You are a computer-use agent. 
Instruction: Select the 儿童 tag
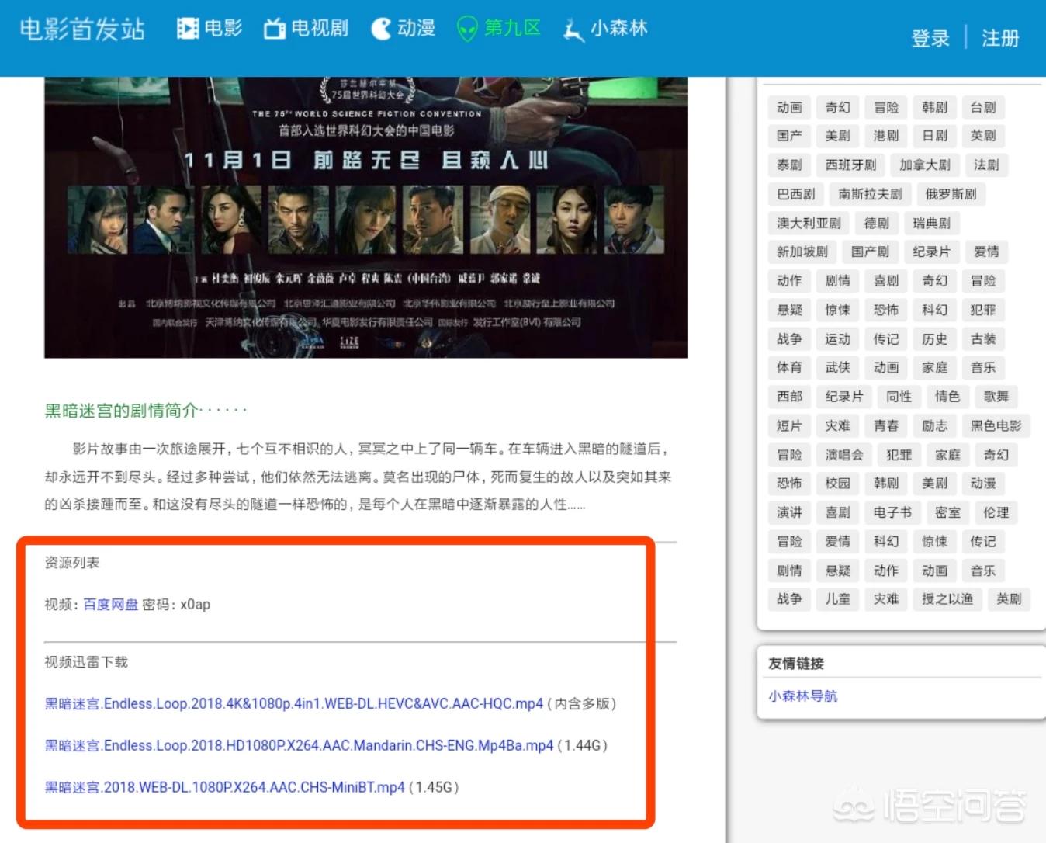pyautogui.click(x=837, y=598)
